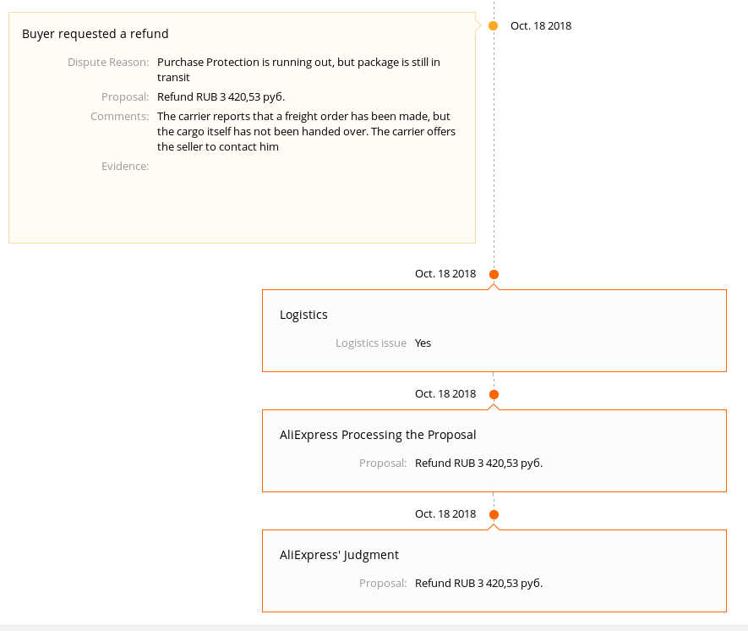Click the Evidence label
This screenshot has width=748, height=631.
(125, 167)
